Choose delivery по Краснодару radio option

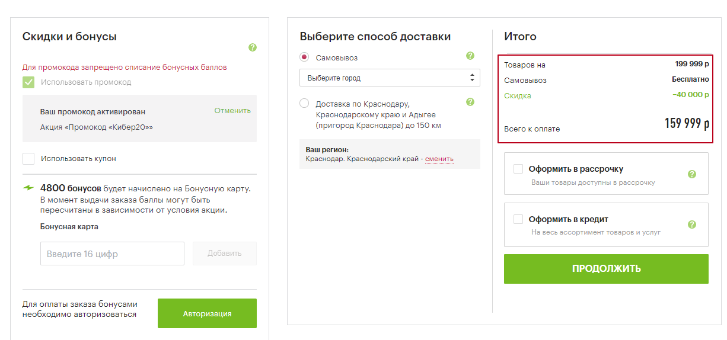tap(304, 104)
